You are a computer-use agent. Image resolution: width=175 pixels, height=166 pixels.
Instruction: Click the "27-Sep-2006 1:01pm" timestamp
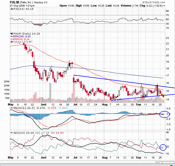point(22,6)
